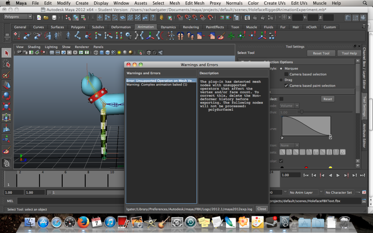Viewport: 373px width, 233px height.
Task: Select the Drag selection style option
Action: tap(281, 80)
